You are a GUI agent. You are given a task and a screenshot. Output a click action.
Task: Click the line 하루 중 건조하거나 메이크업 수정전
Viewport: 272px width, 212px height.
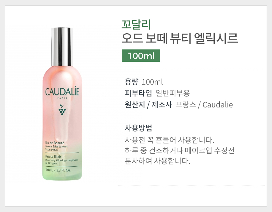180,151
